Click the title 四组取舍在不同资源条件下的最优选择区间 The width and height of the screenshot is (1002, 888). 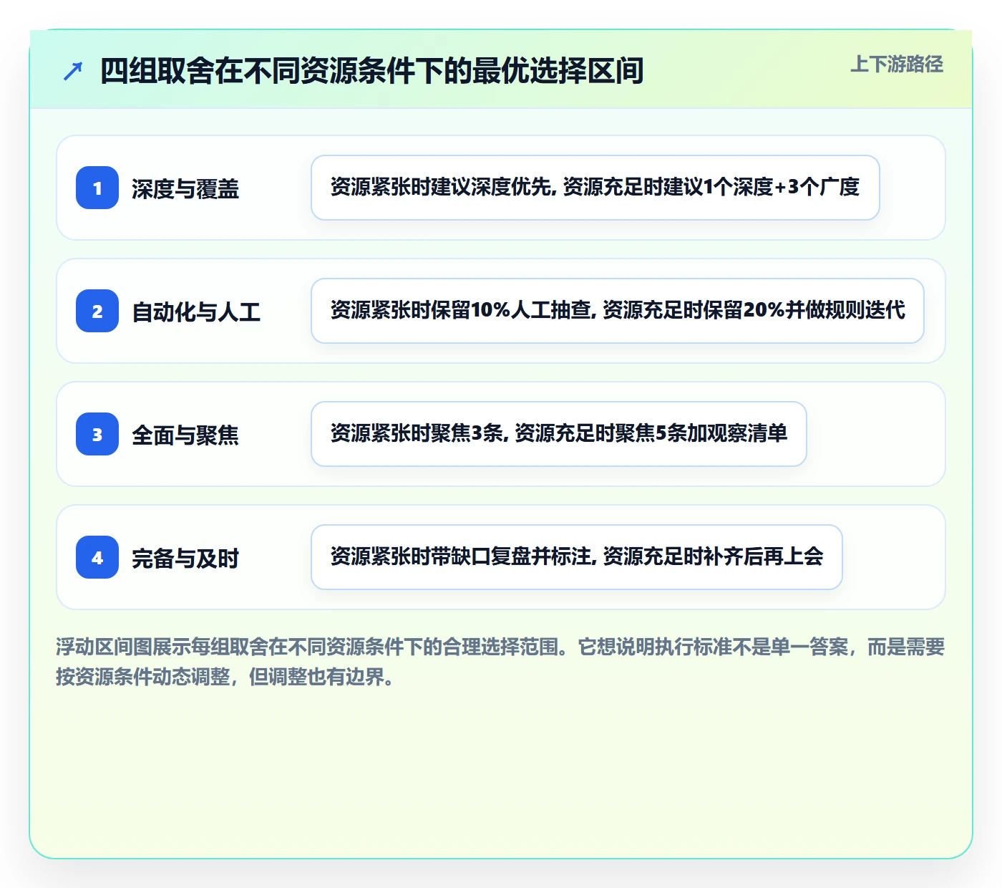[x=372, y=71]
